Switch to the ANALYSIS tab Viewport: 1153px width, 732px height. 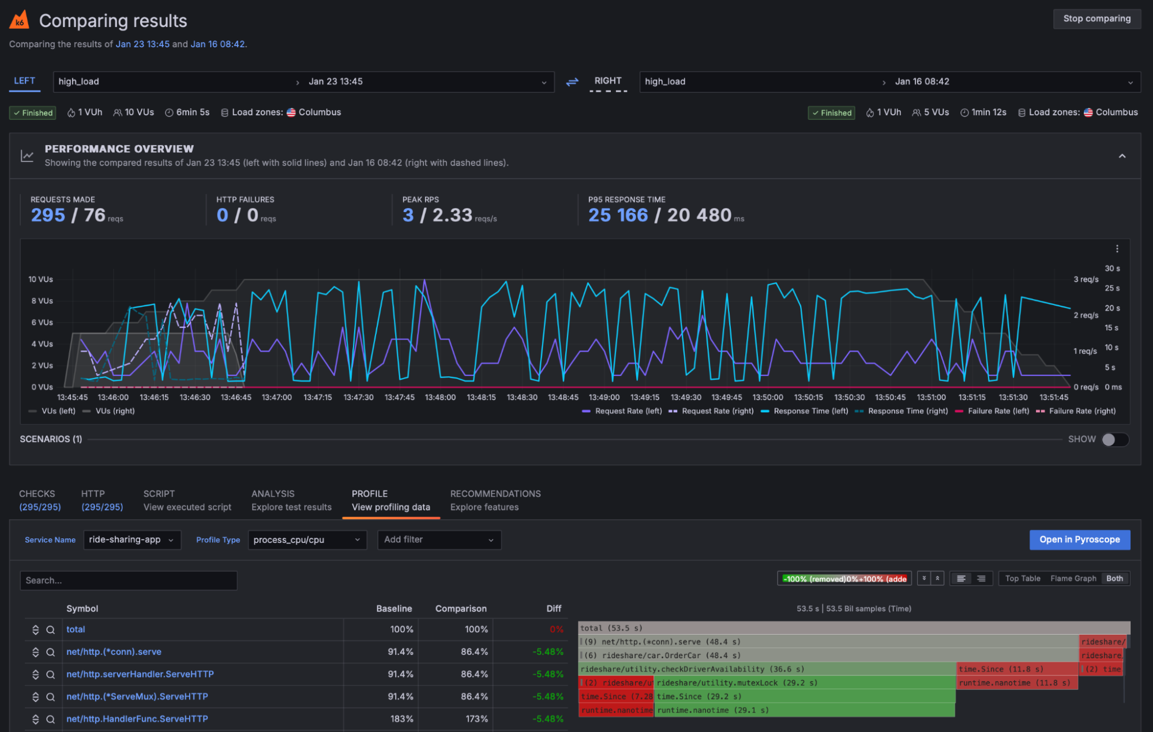pos(291,500)
